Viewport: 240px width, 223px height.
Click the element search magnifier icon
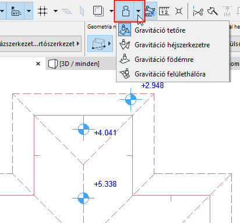point(213,11)
